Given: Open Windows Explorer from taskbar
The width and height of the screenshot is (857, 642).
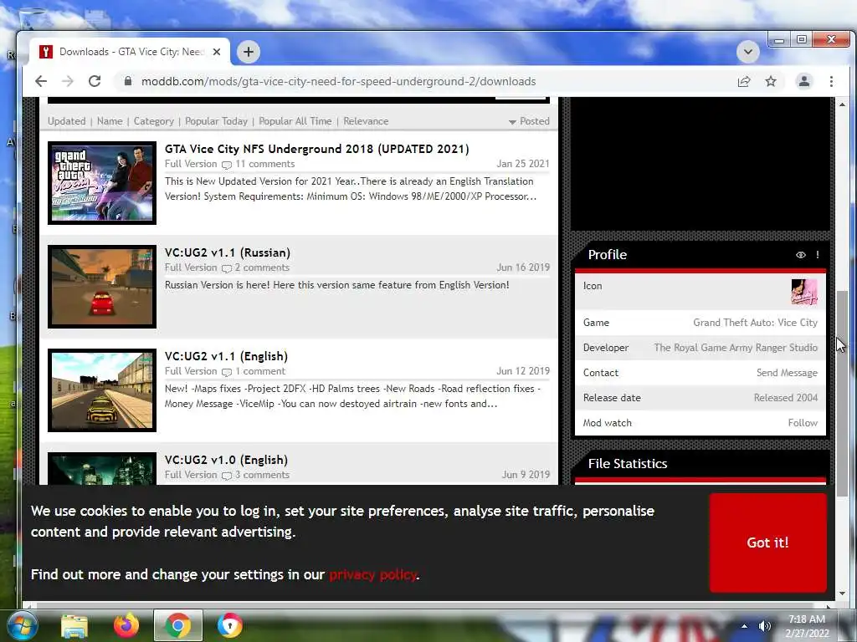Looking at the screenshot, I should pyautogui.click(x=74, y=625).
